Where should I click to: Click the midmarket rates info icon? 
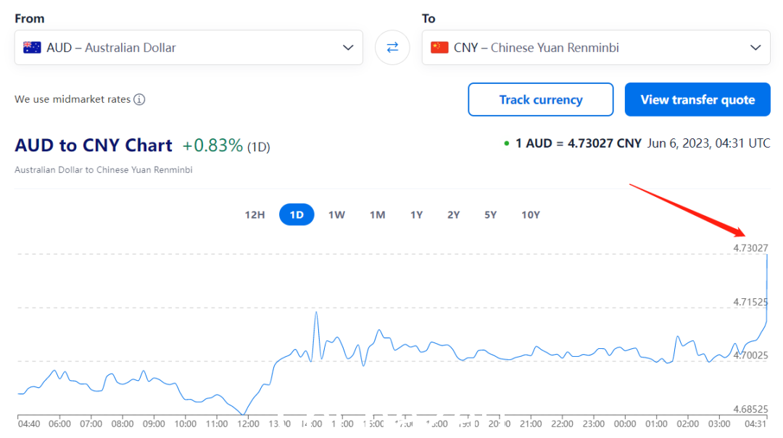pos(139,99)
